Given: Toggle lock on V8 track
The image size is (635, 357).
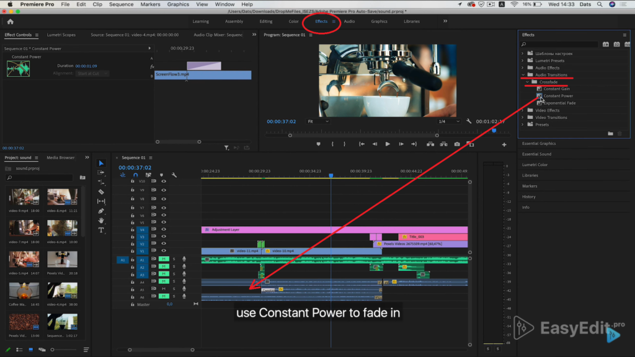Looking at the screenshot, I should [x=133, y=199].
